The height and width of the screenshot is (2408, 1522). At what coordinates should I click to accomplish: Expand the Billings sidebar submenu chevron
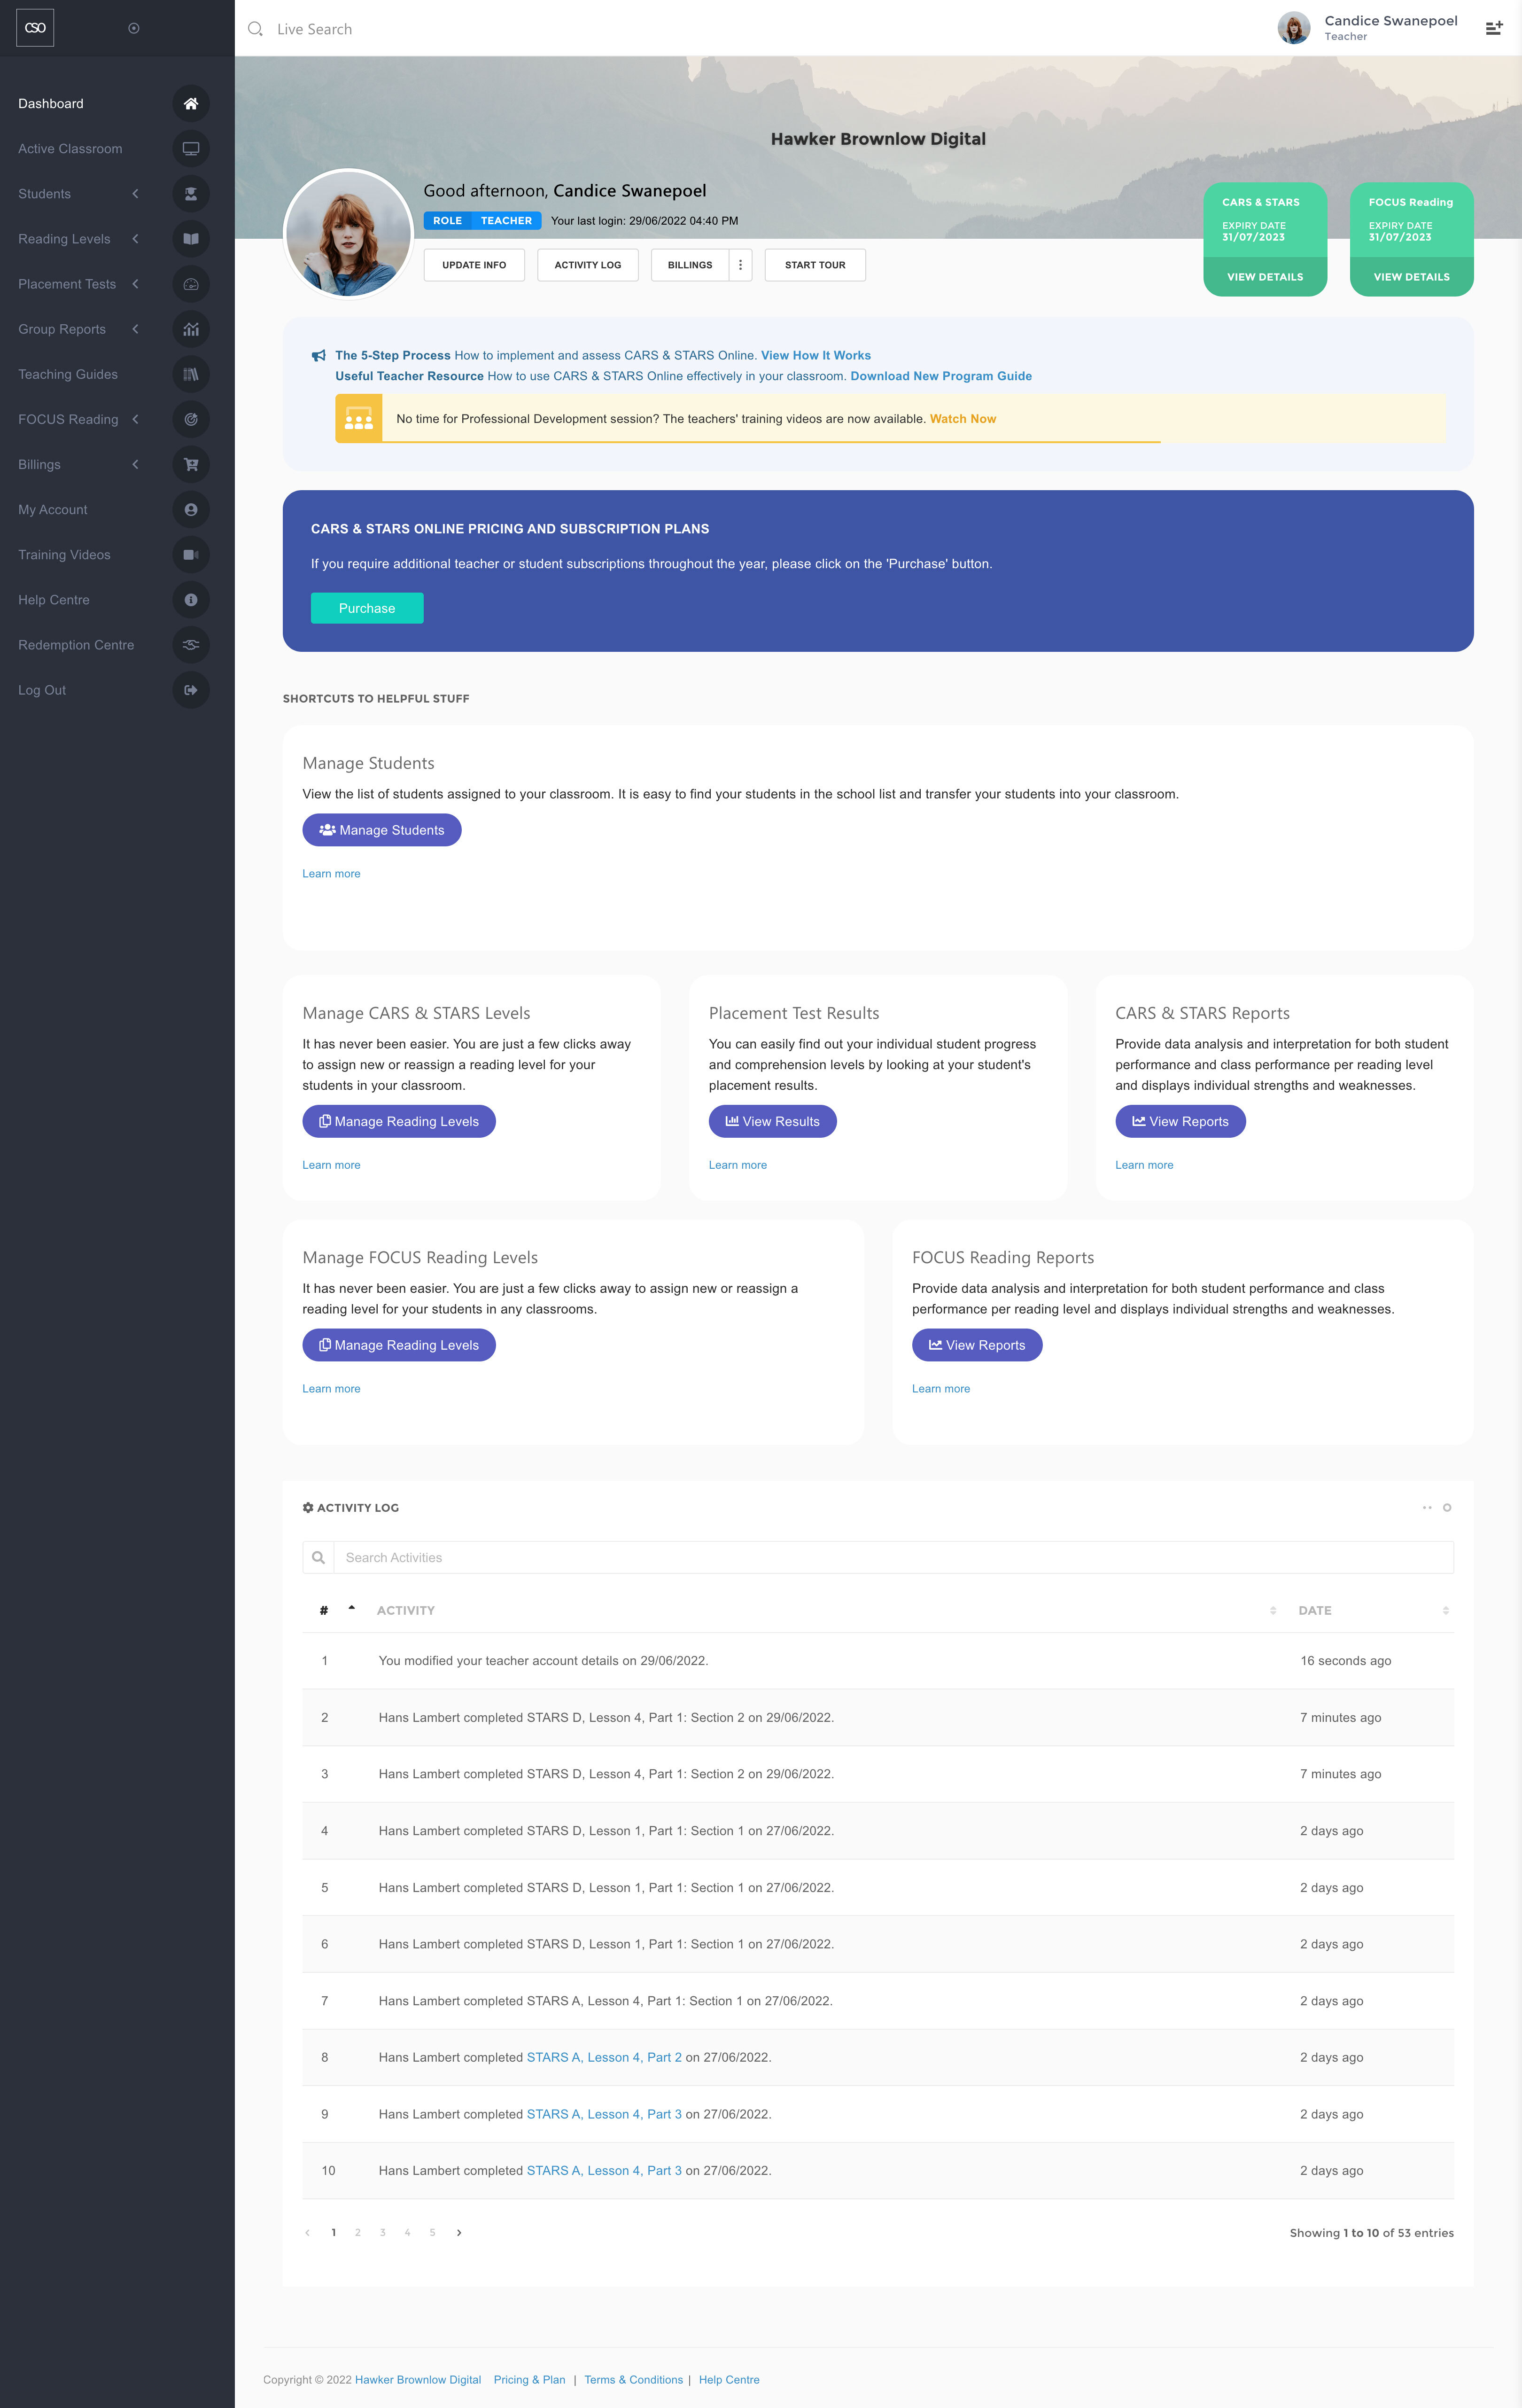(135, 464)
